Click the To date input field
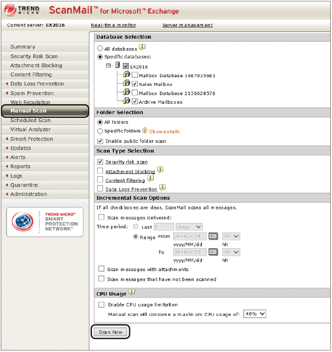 click(x=190, y=252)
